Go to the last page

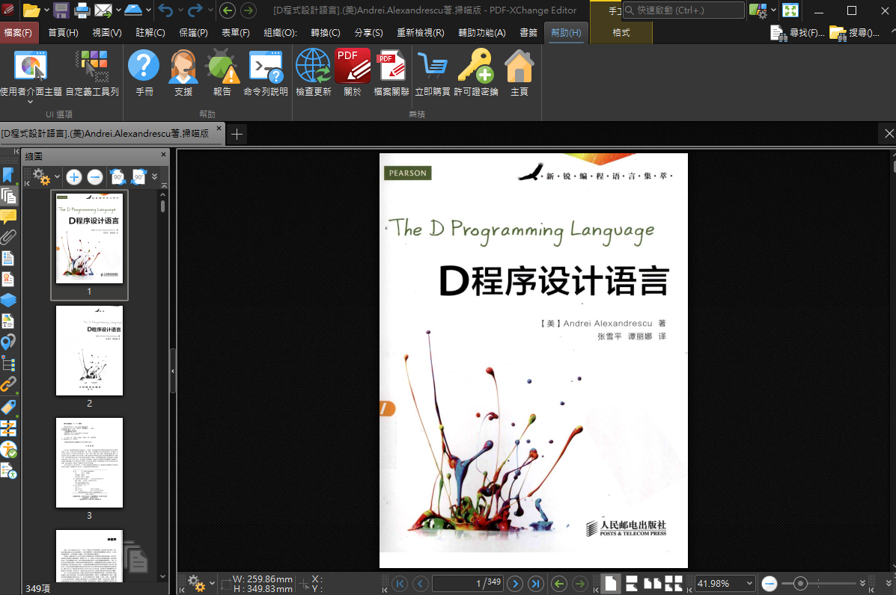535,583
